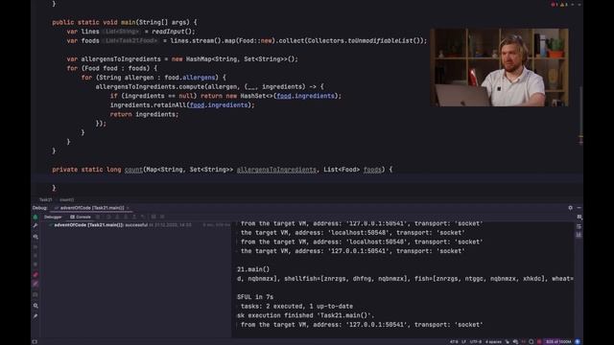Click the warning count indicator in editor
This screenshot has height=345, width=614.
[563, 5]
